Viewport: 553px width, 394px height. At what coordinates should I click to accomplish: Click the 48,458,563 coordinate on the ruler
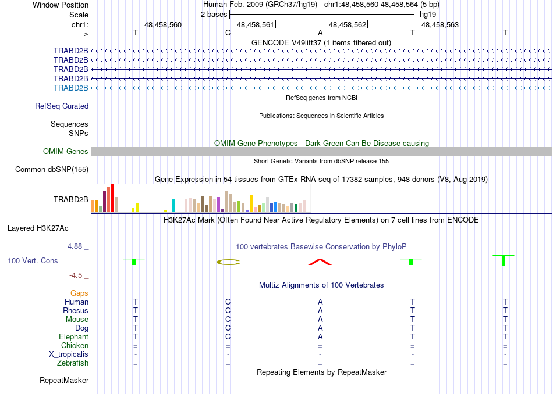(x=440, y=24)
